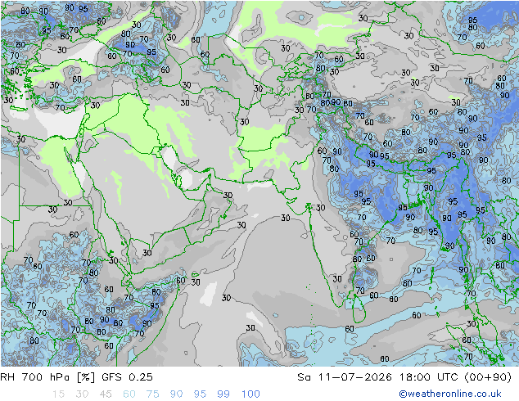The width and height of the screenshot is (519, 401).
Task: Click legend value 100 in color scale
Action: coord(250,394)
